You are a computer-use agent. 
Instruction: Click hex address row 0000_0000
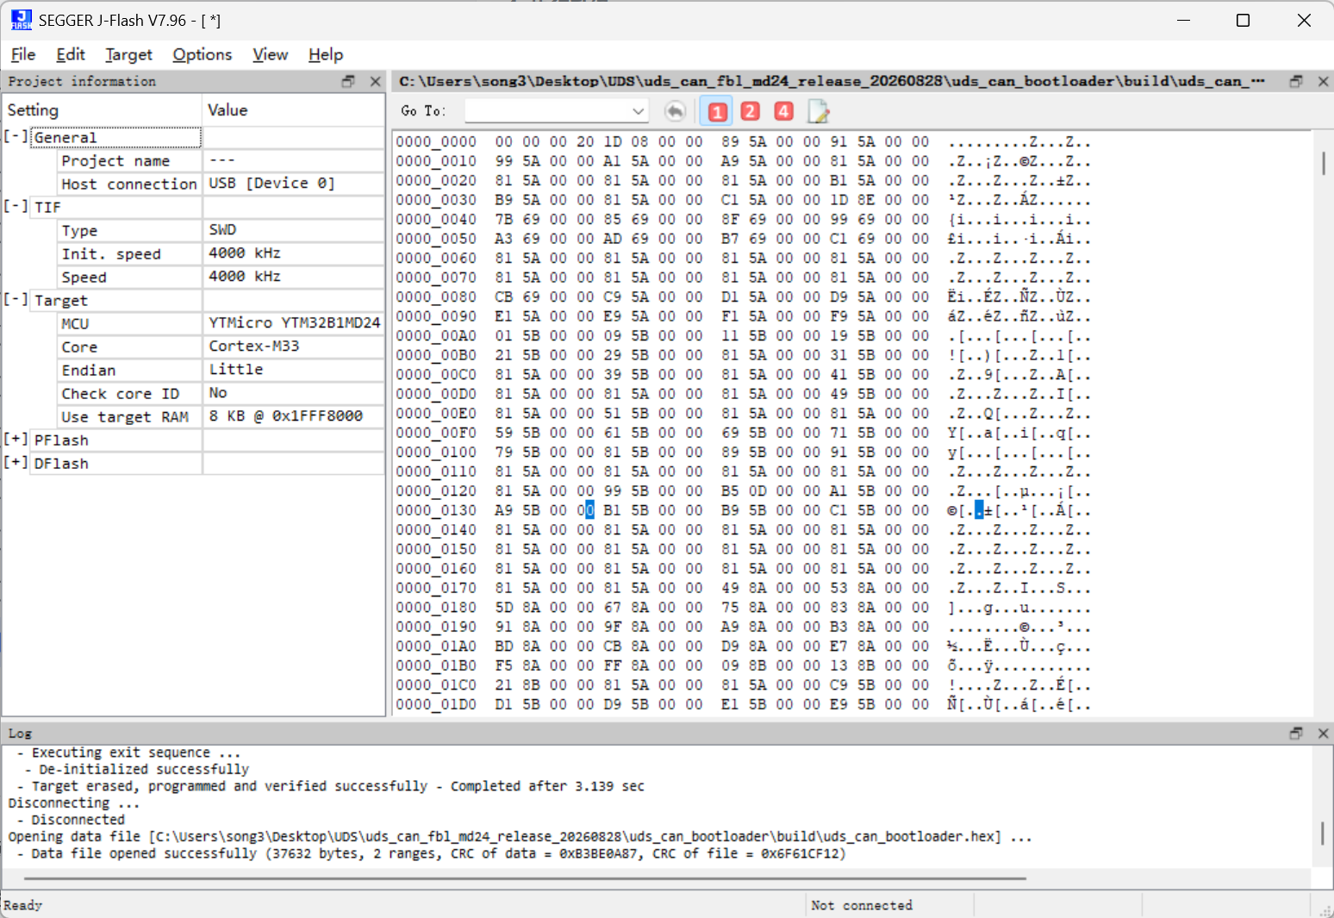[x=436, y=142]
